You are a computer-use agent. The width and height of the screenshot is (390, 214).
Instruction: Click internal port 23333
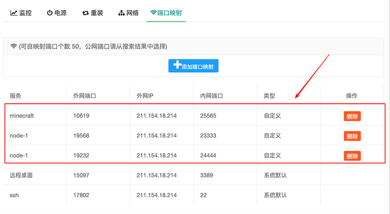pyautogui.click(x=208, y=136)
